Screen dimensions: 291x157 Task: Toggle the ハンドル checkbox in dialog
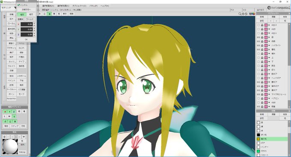pyautogui.click(x=19, y=5)
